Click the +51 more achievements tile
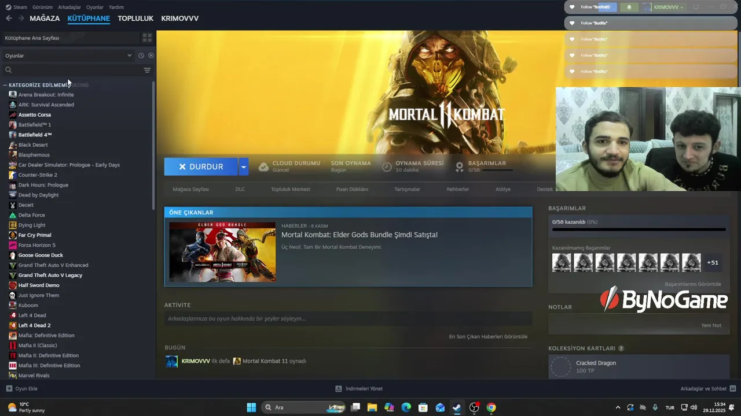This screenshot has width=741, height=416. tap(713, 262)
